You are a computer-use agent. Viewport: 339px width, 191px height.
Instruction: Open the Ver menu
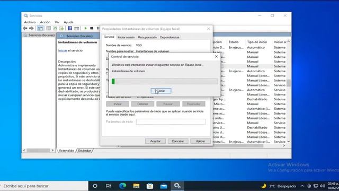click(57, 22)
